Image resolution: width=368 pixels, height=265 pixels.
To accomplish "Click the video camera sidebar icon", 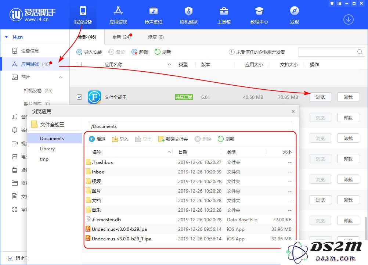I will pos(15,143).
